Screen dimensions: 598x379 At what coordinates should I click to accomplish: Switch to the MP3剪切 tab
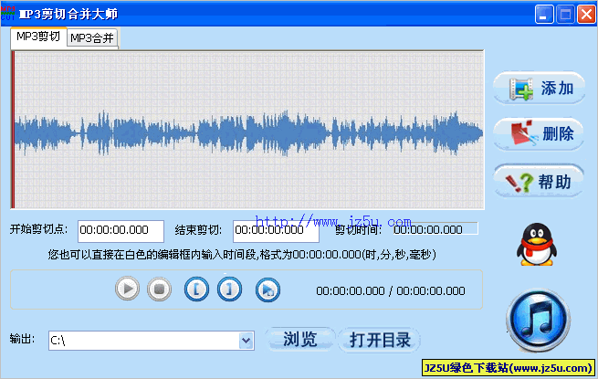tap(38, 37)
